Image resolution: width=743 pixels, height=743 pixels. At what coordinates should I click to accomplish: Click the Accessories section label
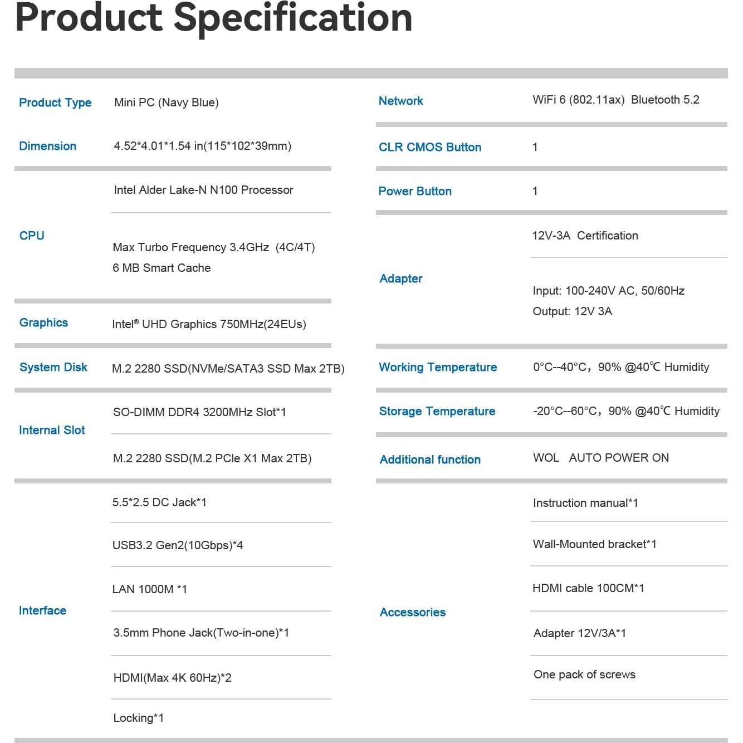pyautogui.click(x=413, y=612)
